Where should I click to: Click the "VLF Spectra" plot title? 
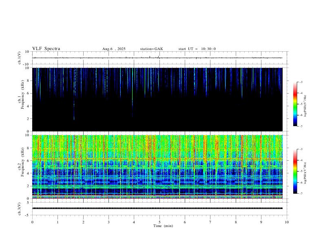pos(46,49)
